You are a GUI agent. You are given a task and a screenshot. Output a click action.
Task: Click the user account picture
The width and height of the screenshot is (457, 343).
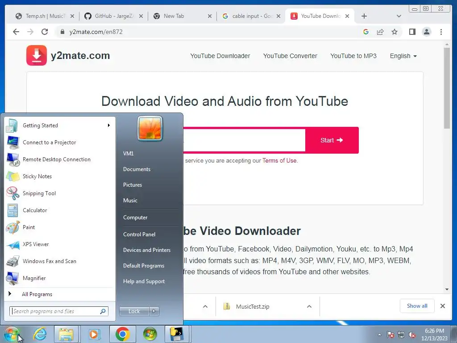pyautogui.click(x=150, y=128)
